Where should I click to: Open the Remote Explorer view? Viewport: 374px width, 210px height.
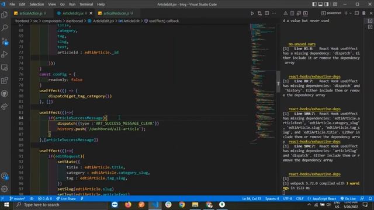tap(5, 68)
